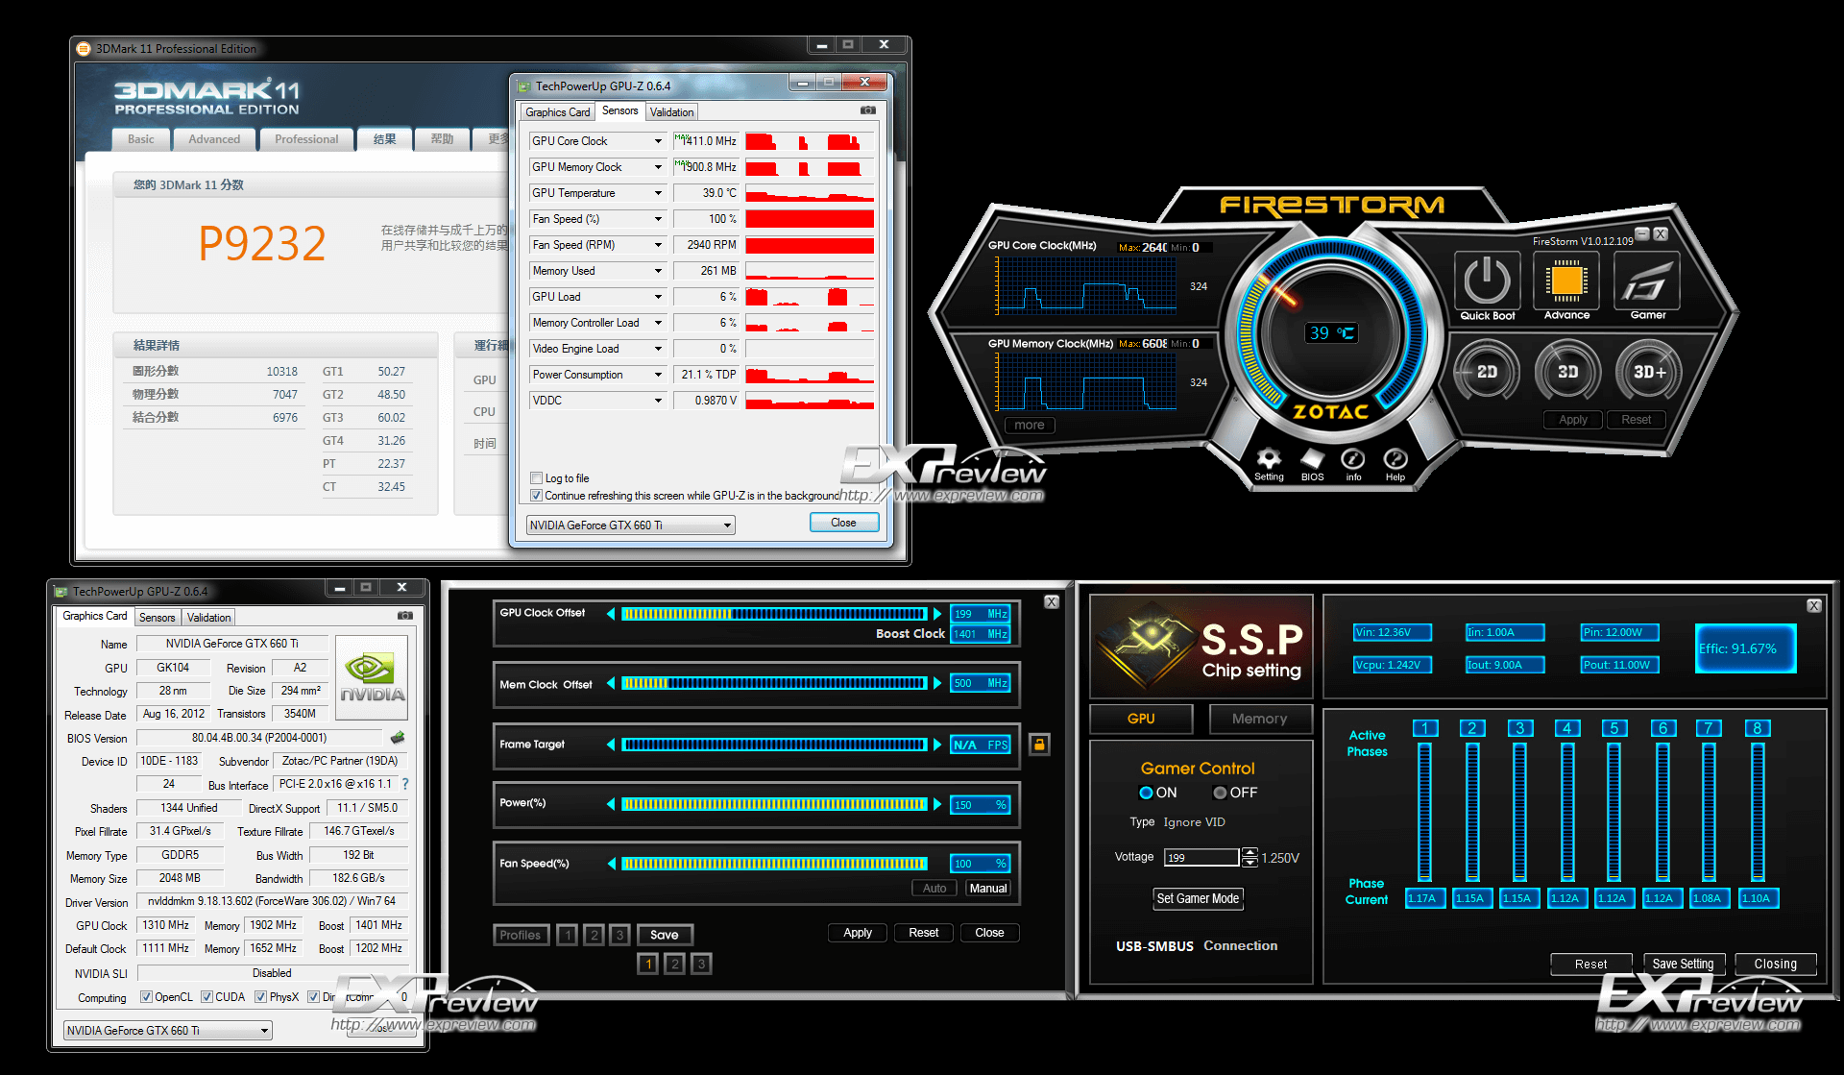Click the Quick Boot power icon
The height and width of the screenshot is (1075, 1844).
[1487, 281]
